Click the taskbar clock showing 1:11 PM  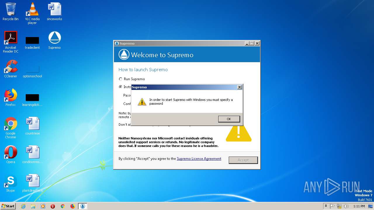click(x=359, y=206)
